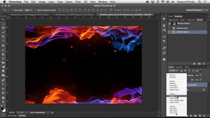This screenshot has width=210, height=118.
Task: Toggle the Auto-Select checkbox
Action: pos(12,10)
